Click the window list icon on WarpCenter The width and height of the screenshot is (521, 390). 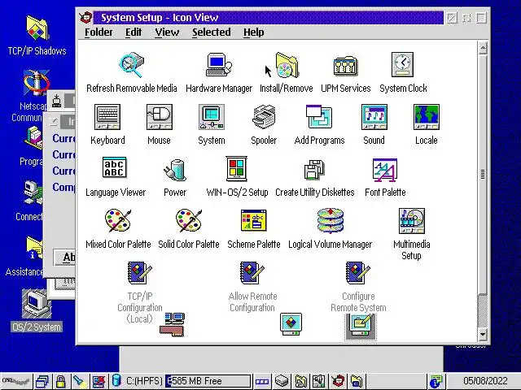tap(42, 381)
